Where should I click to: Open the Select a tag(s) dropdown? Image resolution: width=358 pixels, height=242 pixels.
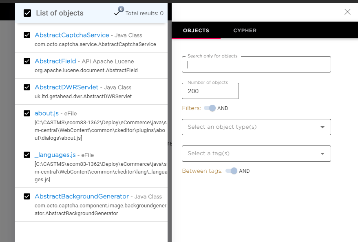click(256, 154)
